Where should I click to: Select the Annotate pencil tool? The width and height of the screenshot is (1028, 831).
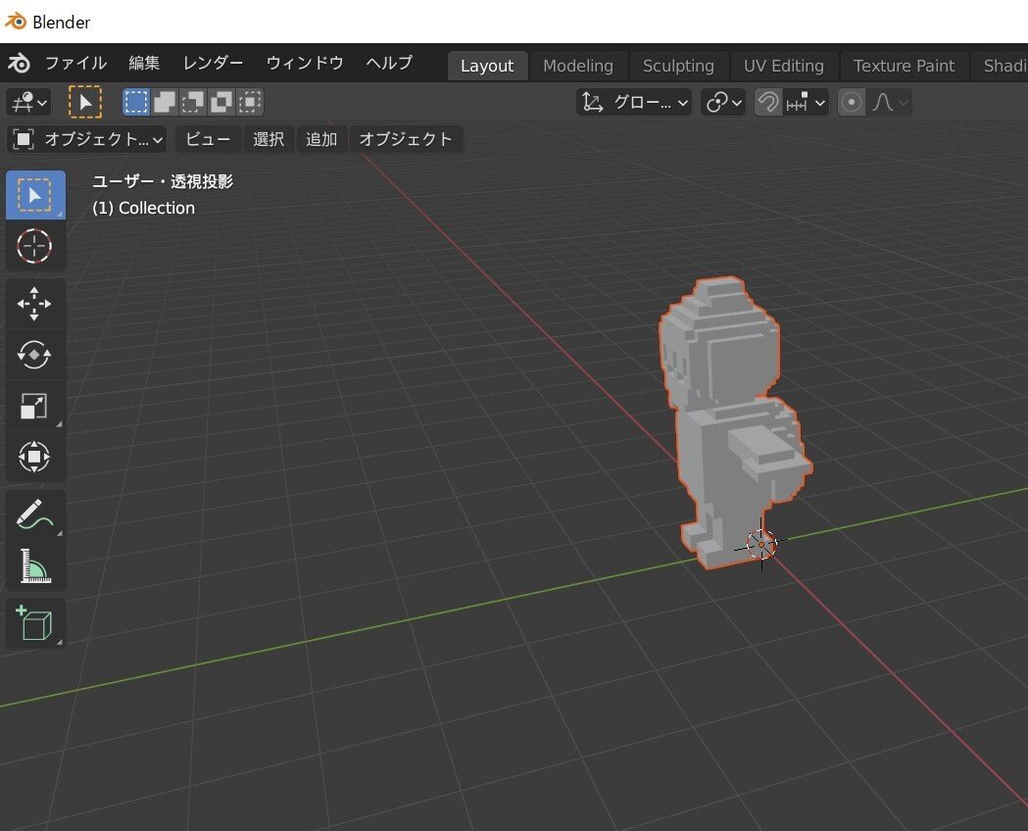(35, 514)
